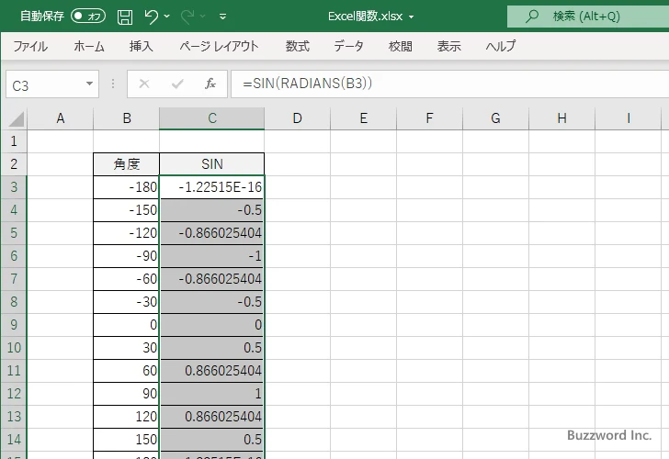Click angle cell with 60
The image size is (669, 459).
click(126, 371)
